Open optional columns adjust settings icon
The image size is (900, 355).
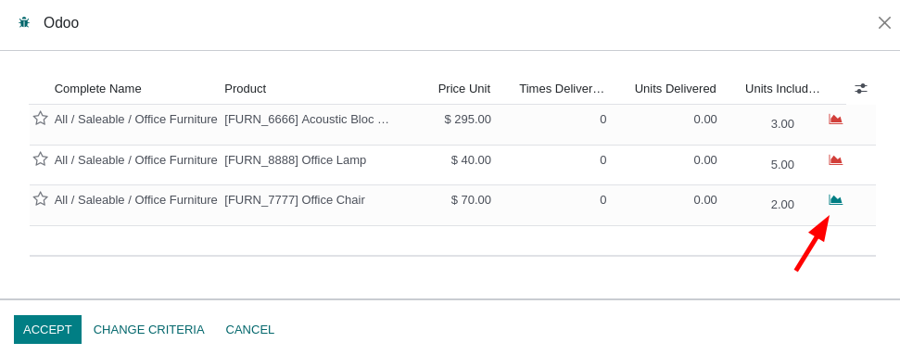861,88
